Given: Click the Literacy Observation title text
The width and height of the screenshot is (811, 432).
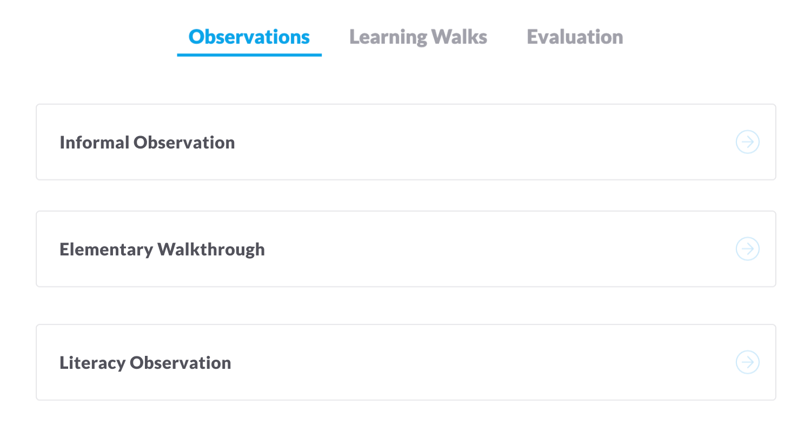Looking at the screenshot, I should (145, 363).
